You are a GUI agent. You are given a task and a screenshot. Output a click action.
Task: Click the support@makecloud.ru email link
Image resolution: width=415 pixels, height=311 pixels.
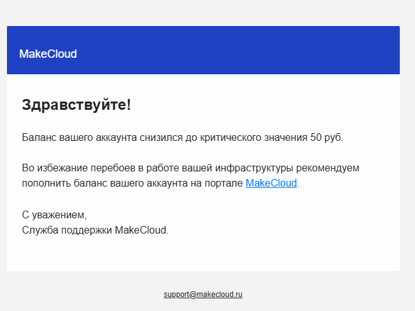pyautogui.click(x=203, y=294)
